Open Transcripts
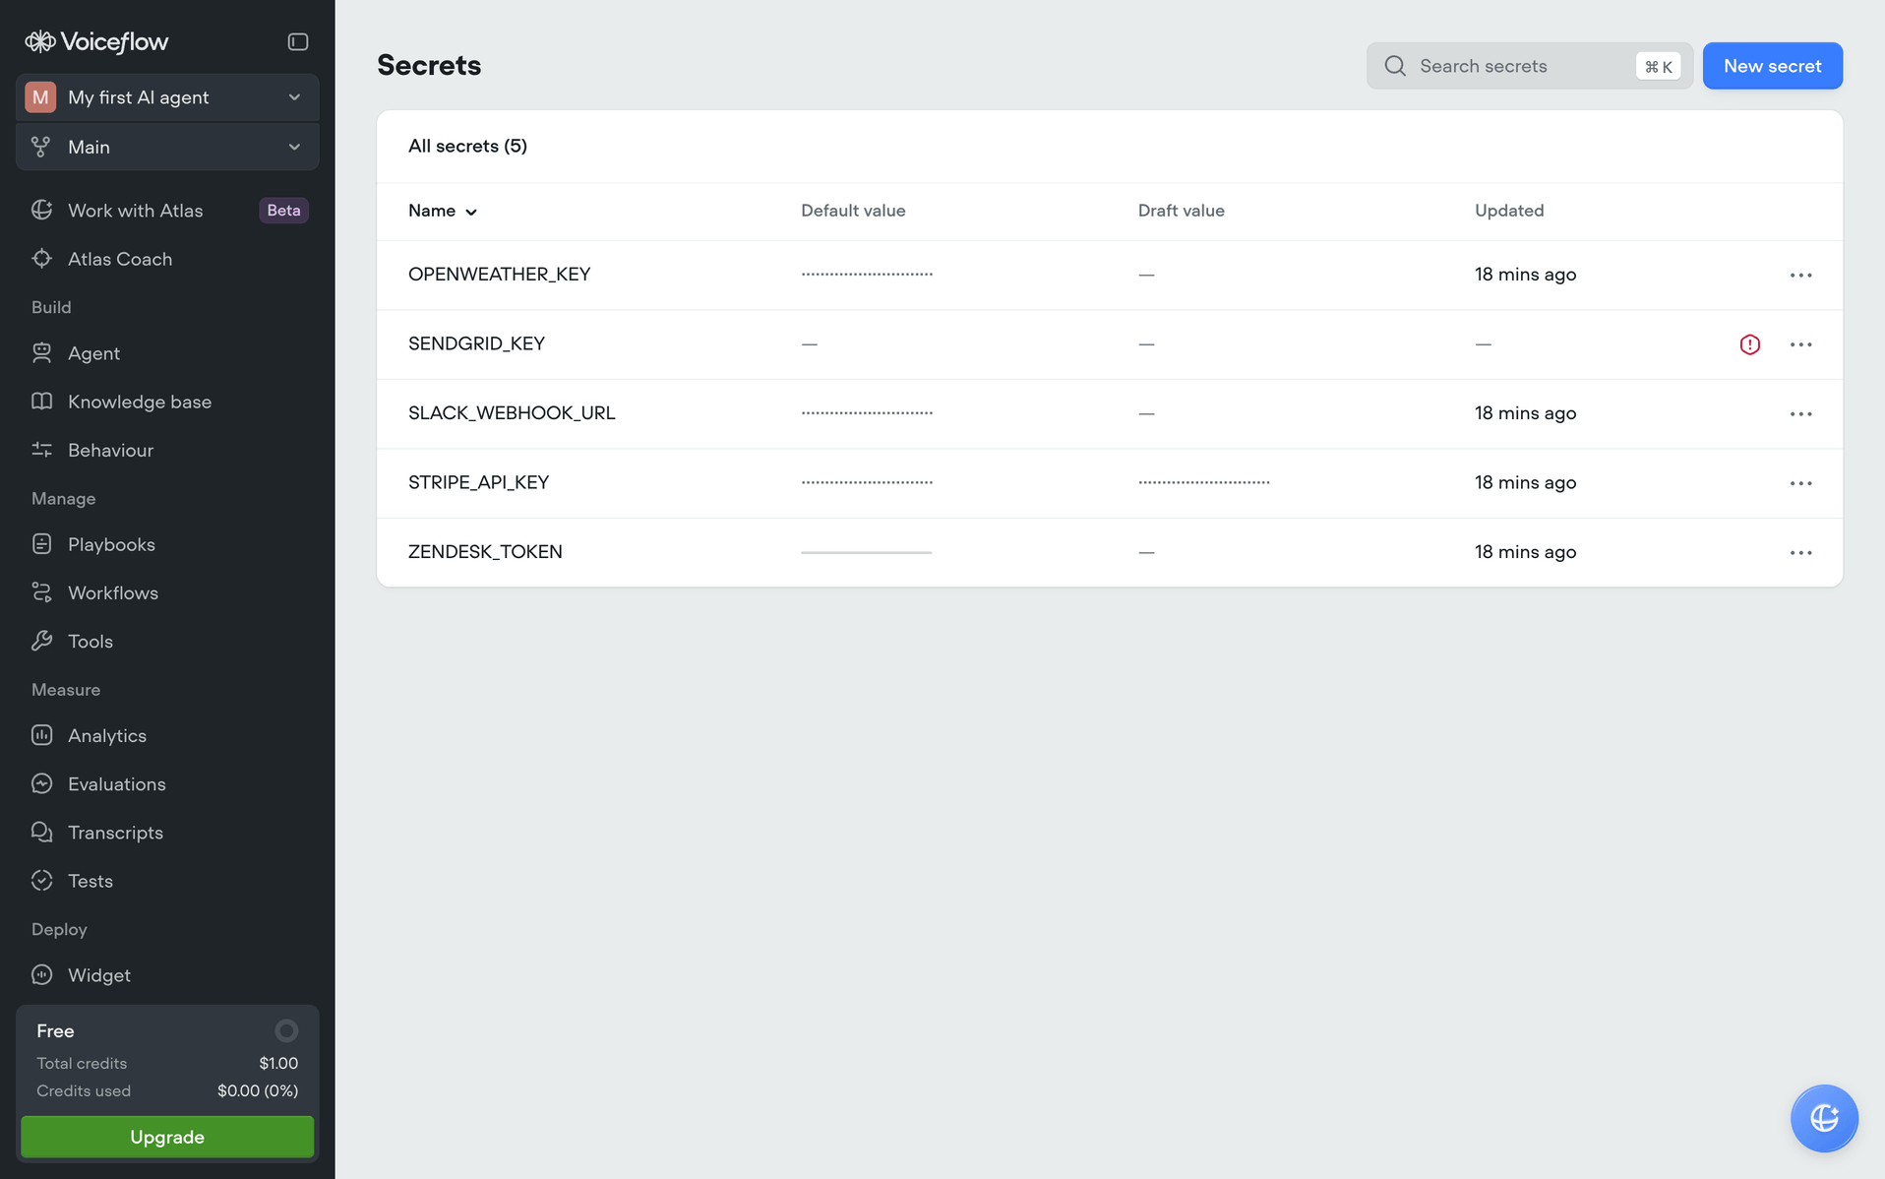Image resolution: width=1885 pixels, height=1179 pixels. click(x=167, y=832)
